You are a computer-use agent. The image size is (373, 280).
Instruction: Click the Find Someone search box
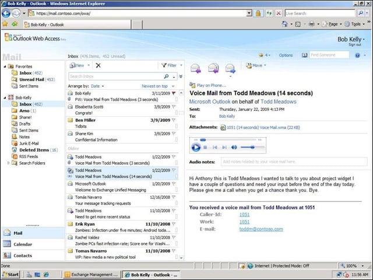(x=329, y=55)
